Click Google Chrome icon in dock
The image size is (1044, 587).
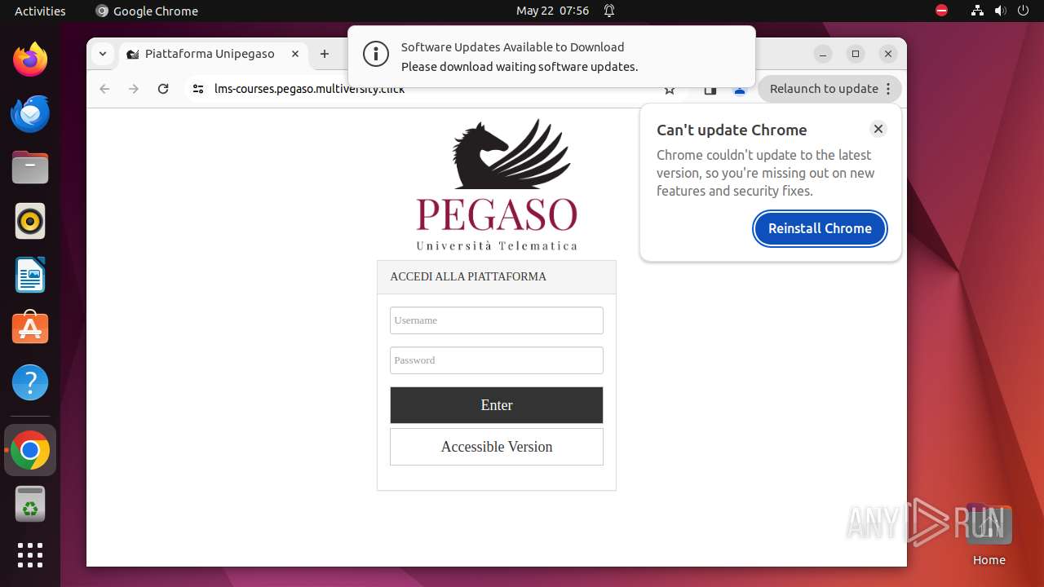30,450
